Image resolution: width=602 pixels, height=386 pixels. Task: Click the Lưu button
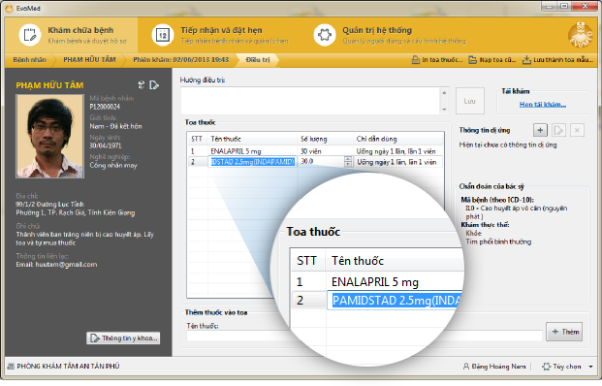click(x=470, y=101)
